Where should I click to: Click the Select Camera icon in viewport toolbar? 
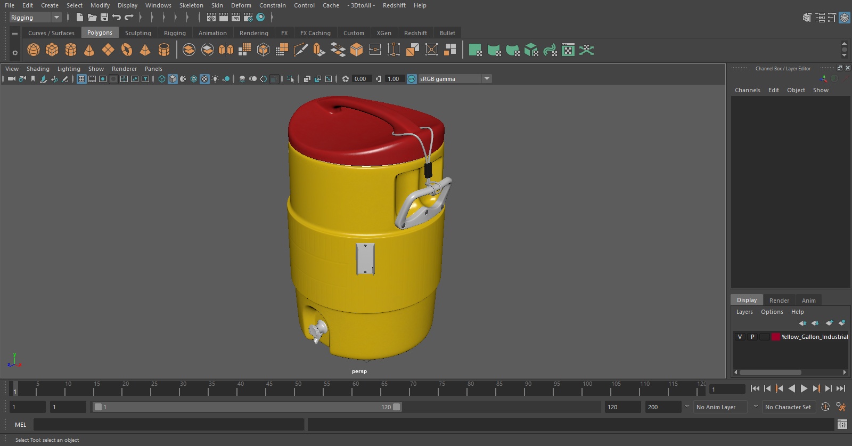[11, 79]
